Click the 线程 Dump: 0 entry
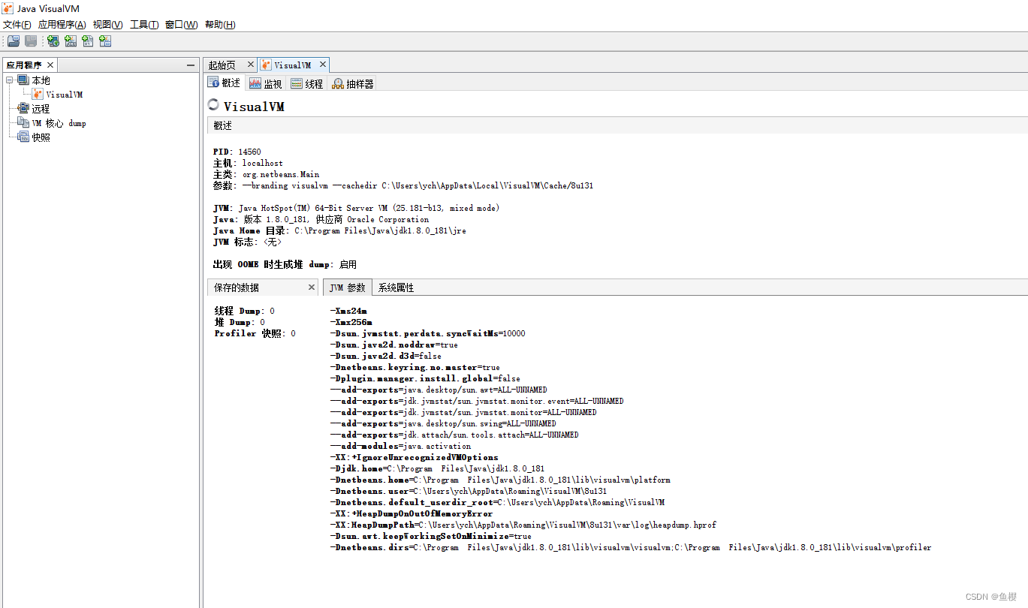The image size is (1028, 608). click(244, 311)
